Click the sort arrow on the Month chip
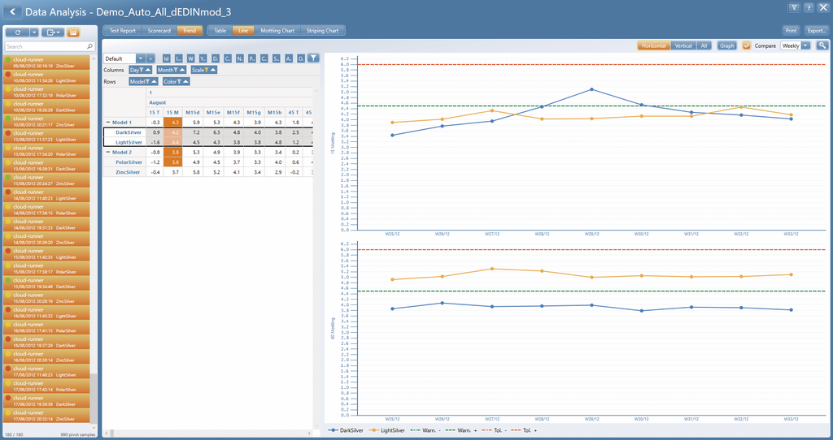 [x=182, y=70]
